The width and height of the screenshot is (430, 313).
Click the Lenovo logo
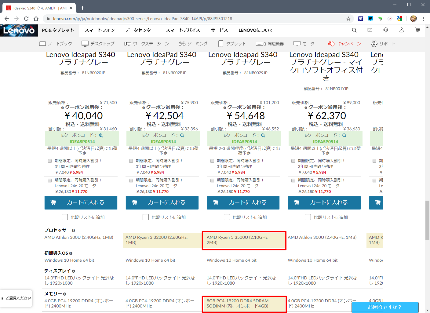click(x=19, y=30)
